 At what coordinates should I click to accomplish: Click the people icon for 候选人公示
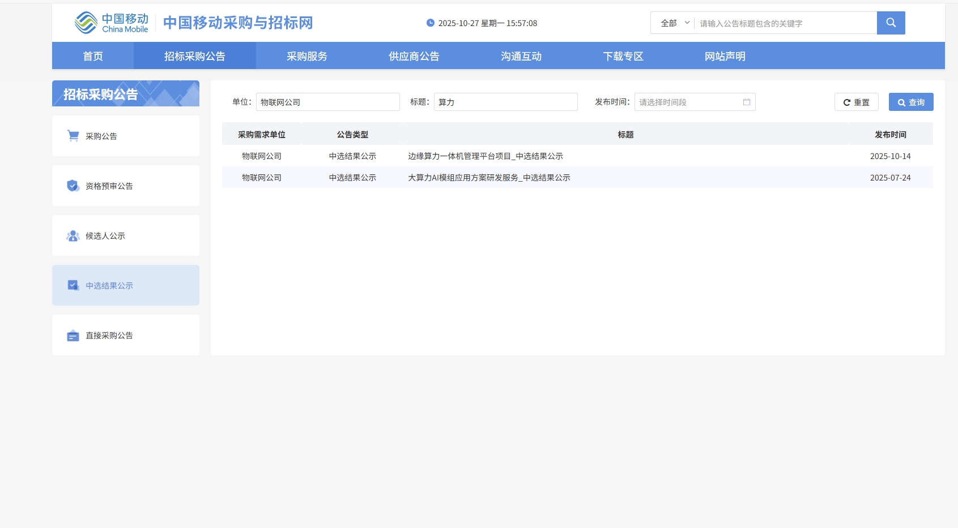point(73,235)
